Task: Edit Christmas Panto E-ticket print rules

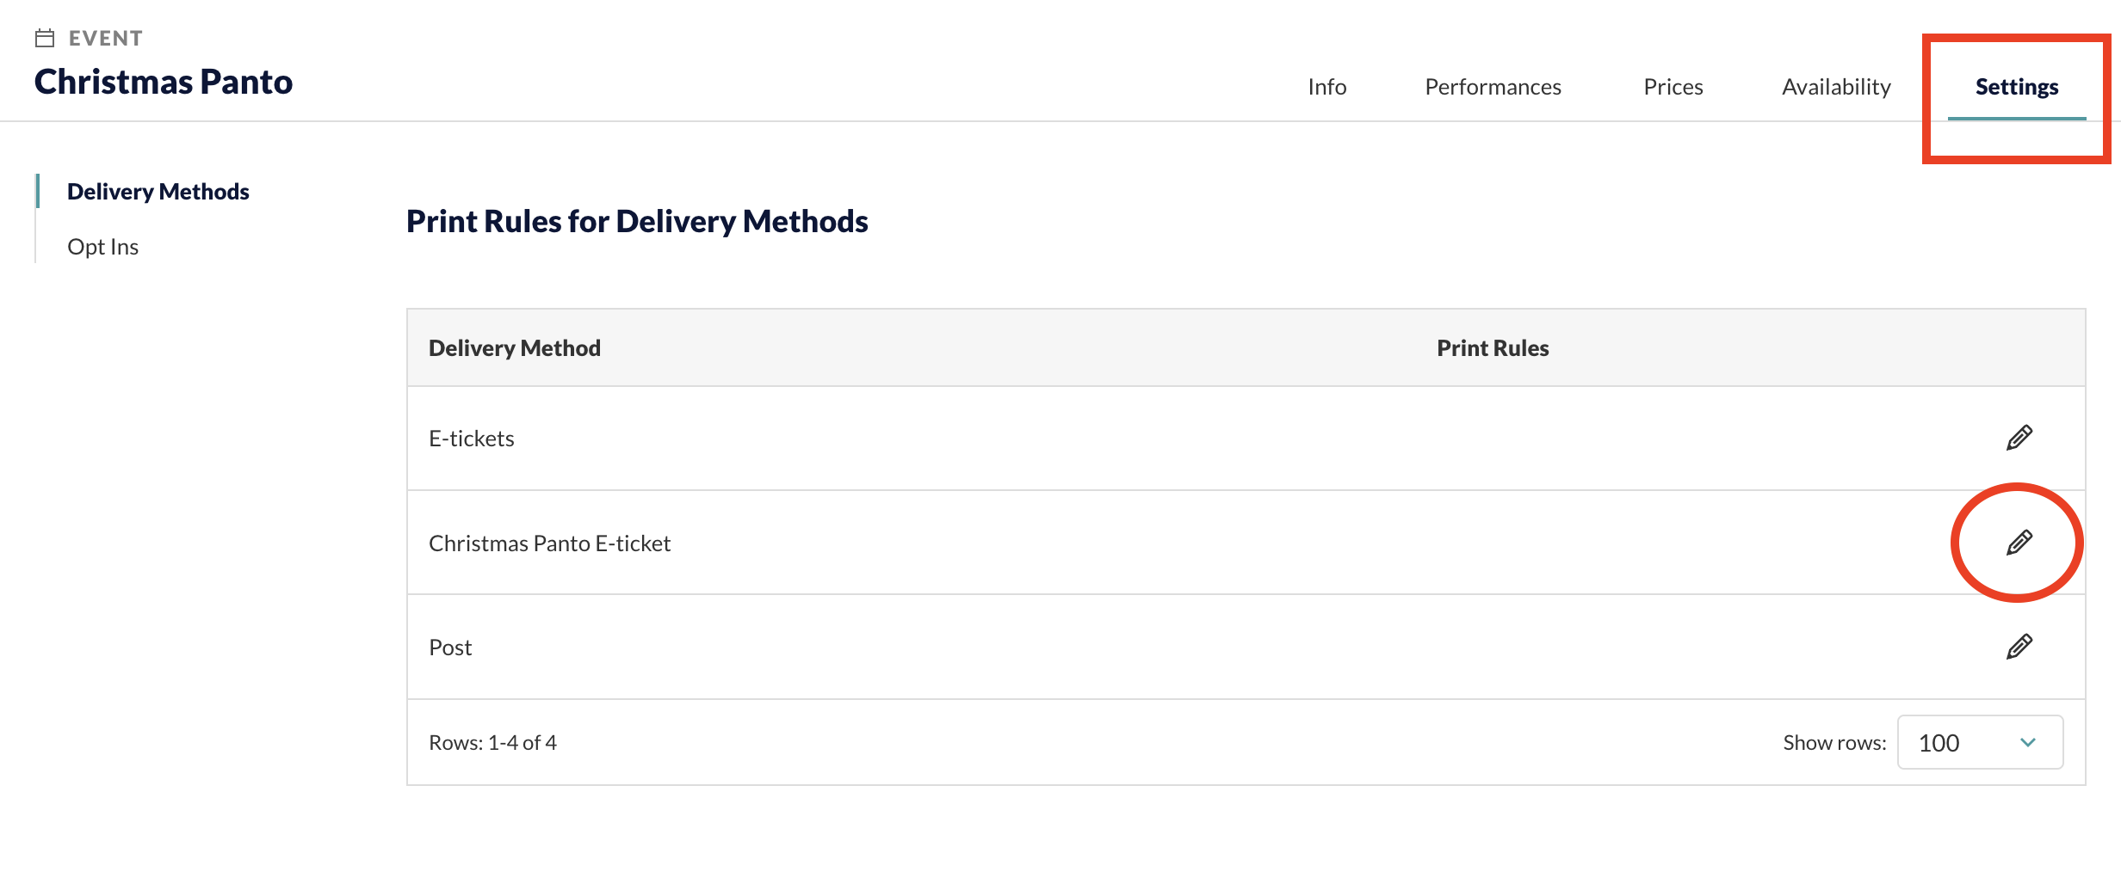Action: click(x=2019, y=543)
